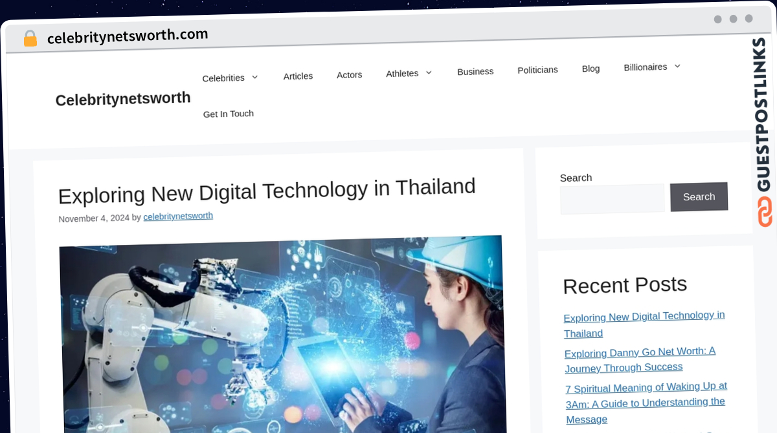Click the Search button
The width and height of the screenshot is (777, 433).
[699, 197]
